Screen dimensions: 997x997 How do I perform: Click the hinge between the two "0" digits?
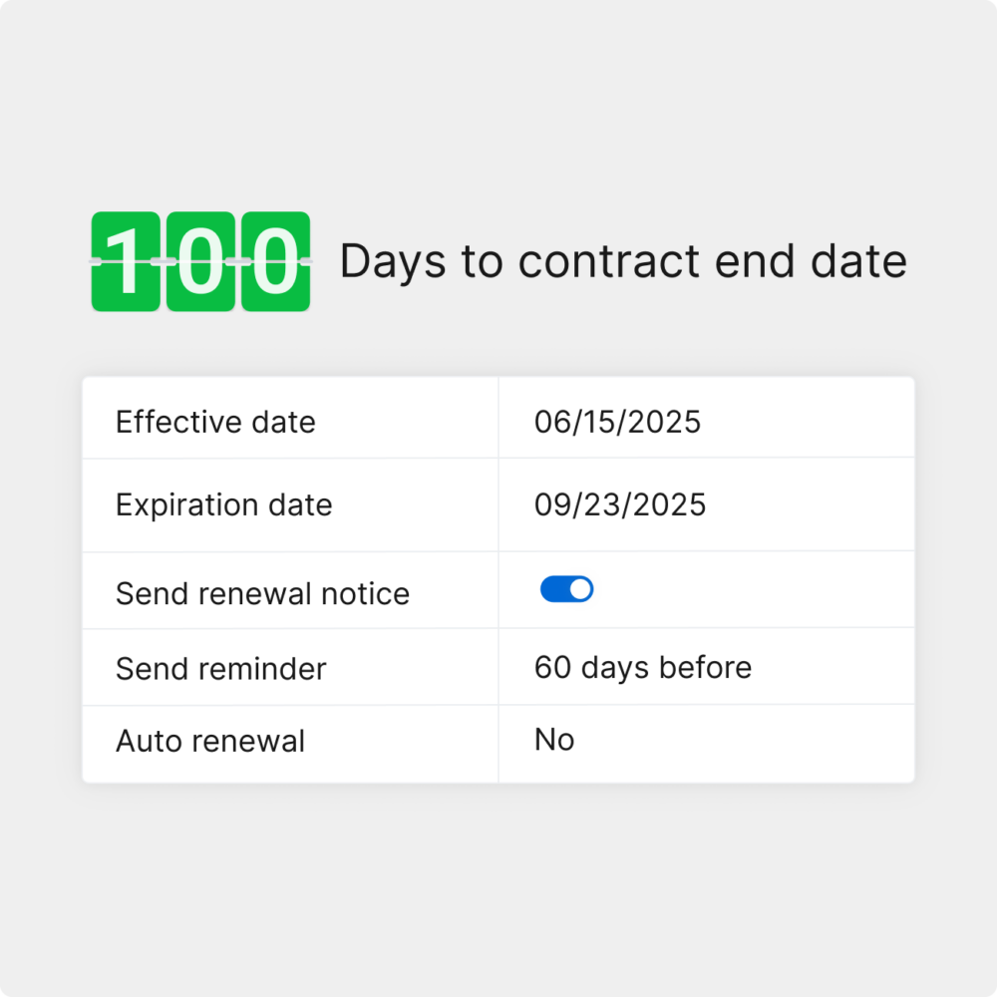click(237, 261)
